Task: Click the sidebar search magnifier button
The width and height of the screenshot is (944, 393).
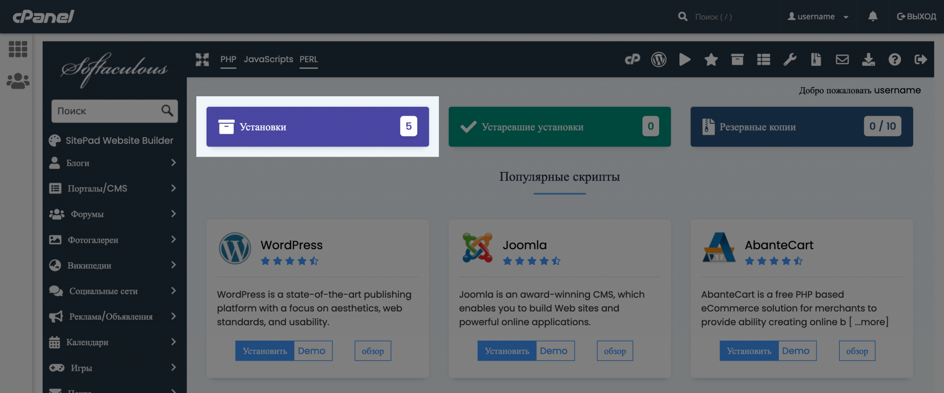Action: [167, 111]
